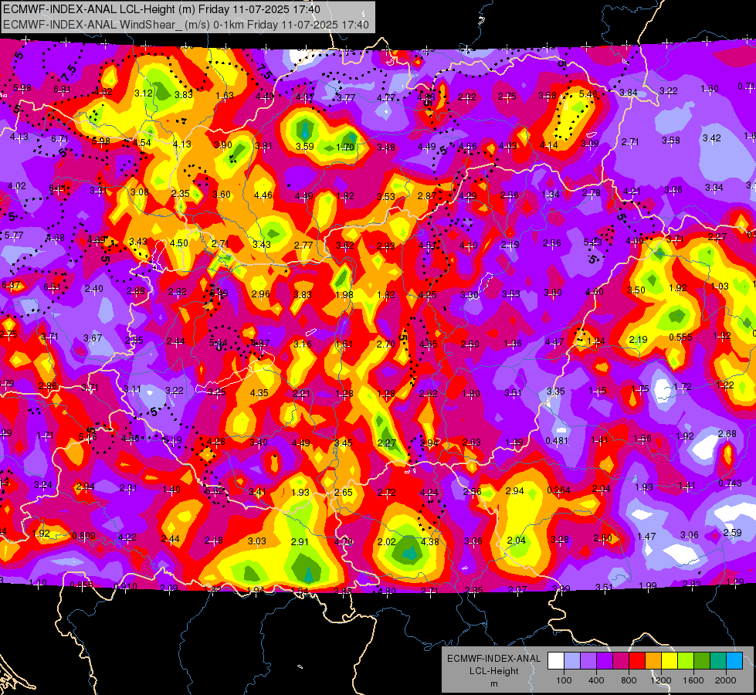
Task: Click the wind shear value 0.910
Action: click(125, 586)
